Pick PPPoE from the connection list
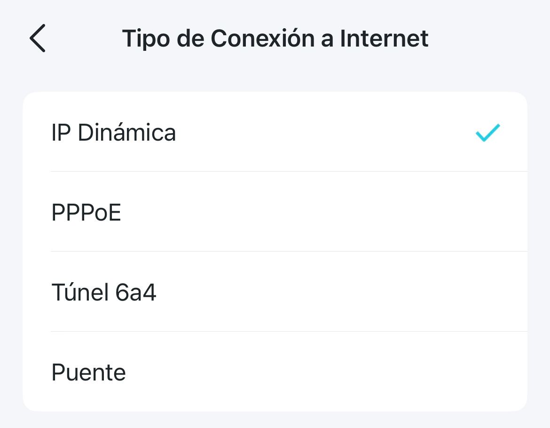550x428 pixels. pyautogui.click(x=275, y=213)
